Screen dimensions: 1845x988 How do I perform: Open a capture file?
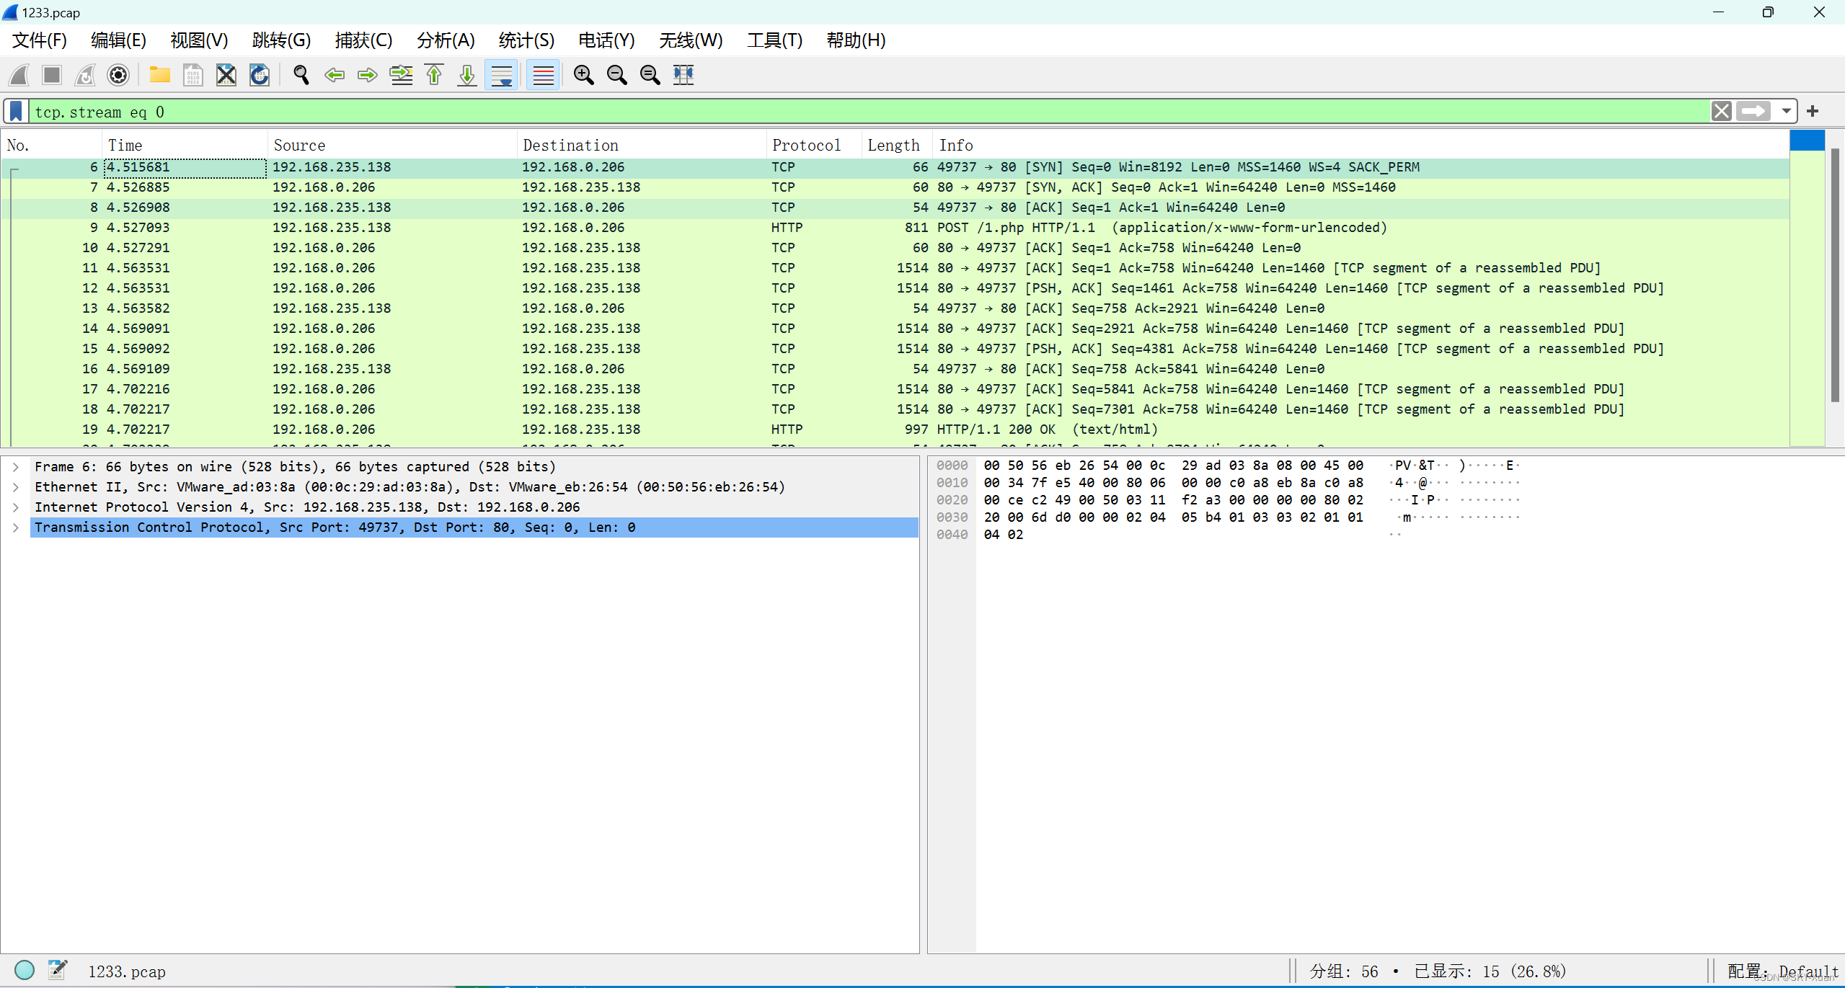pos(159,75)
